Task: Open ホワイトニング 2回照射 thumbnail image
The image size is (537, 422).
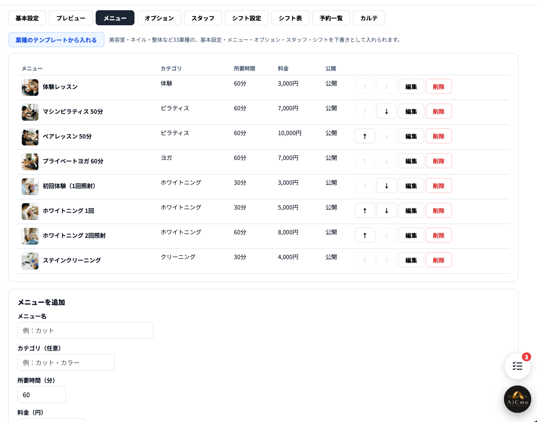Action: pos(30,236)
